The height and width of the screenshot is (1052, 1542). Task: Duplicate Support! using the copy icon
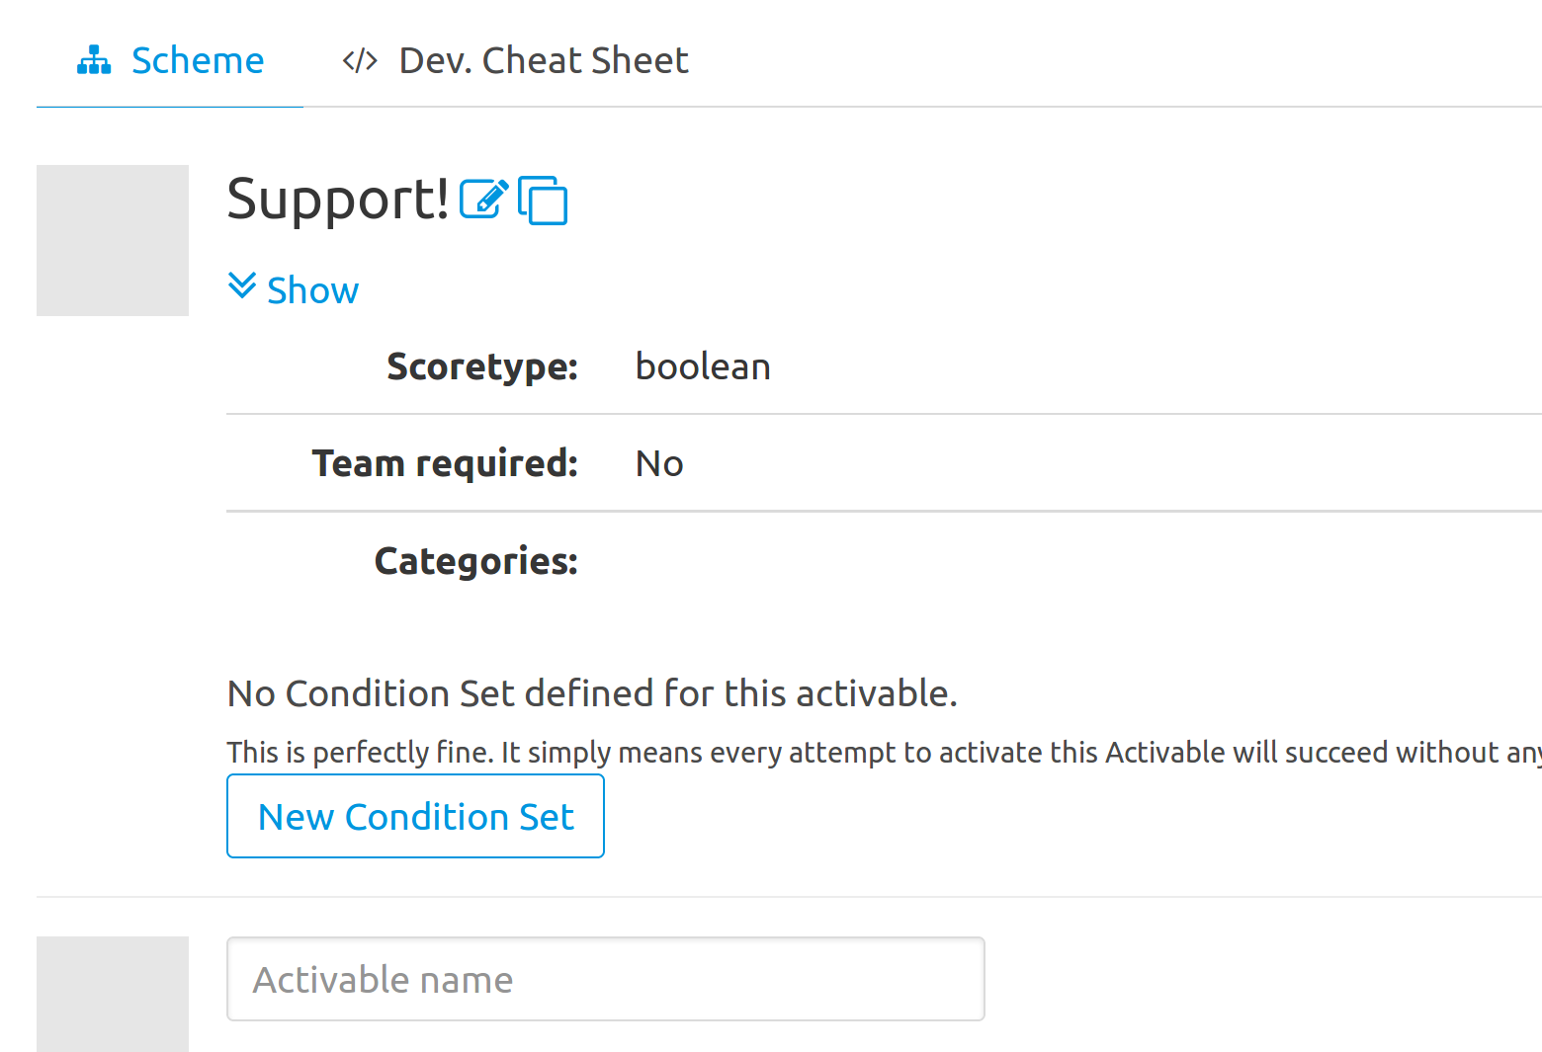543,201
